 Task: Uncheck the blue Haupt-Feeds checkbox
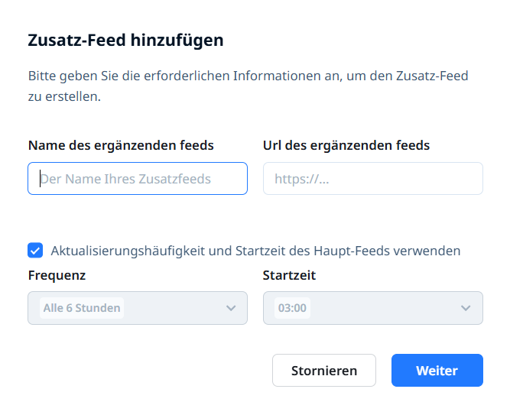pyautogui.click(x=35, y=251)
